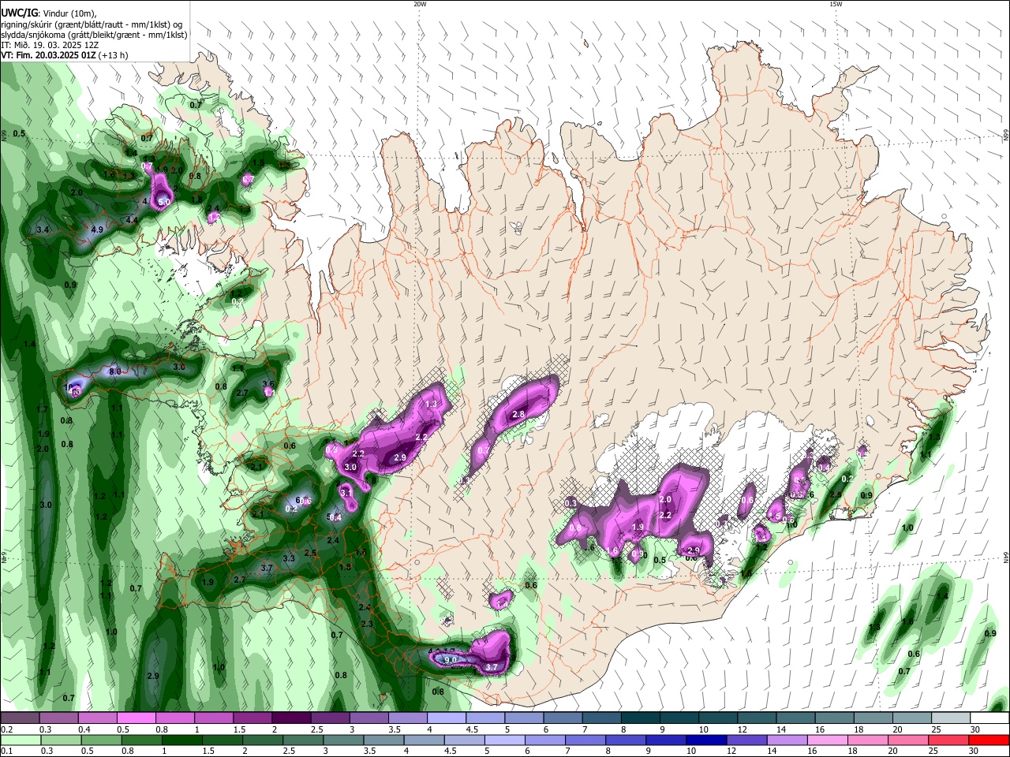This screenshot has width=1010, height=757.
Task: Select the upper legend row 12 swatch
Action: pos(757,718)
